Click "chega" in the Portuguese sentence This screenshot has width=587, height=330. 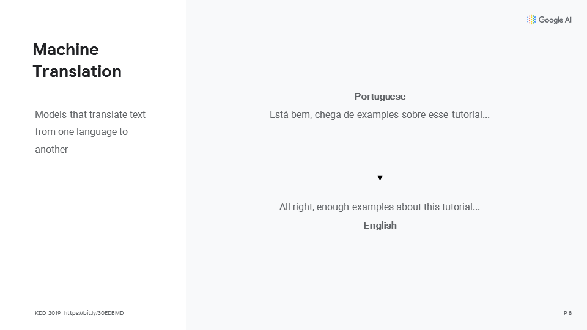(328, 115)
